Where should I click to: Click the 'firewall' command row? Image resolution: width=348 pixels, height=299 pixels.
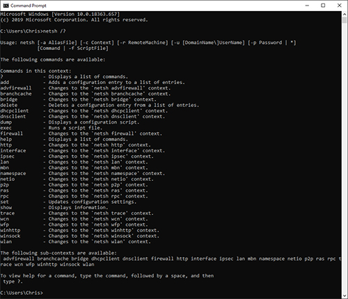point(81,134)
